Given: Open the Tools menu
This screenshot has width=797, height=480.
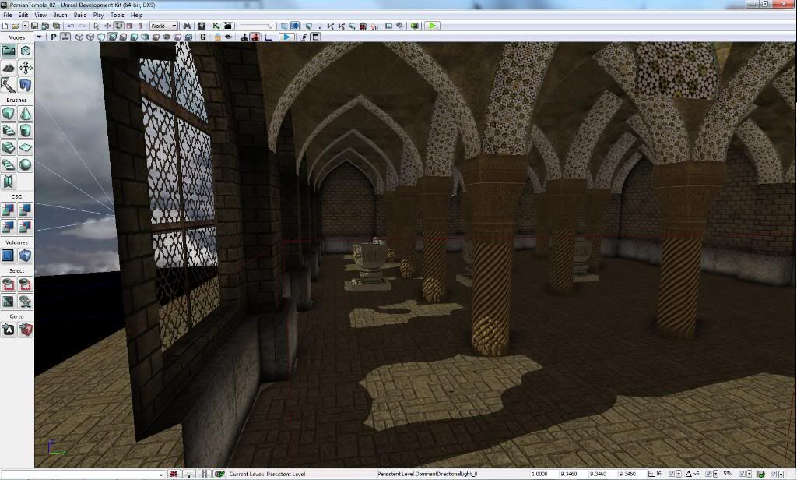Looking at the screenshot, I should (x=117, y=14).
